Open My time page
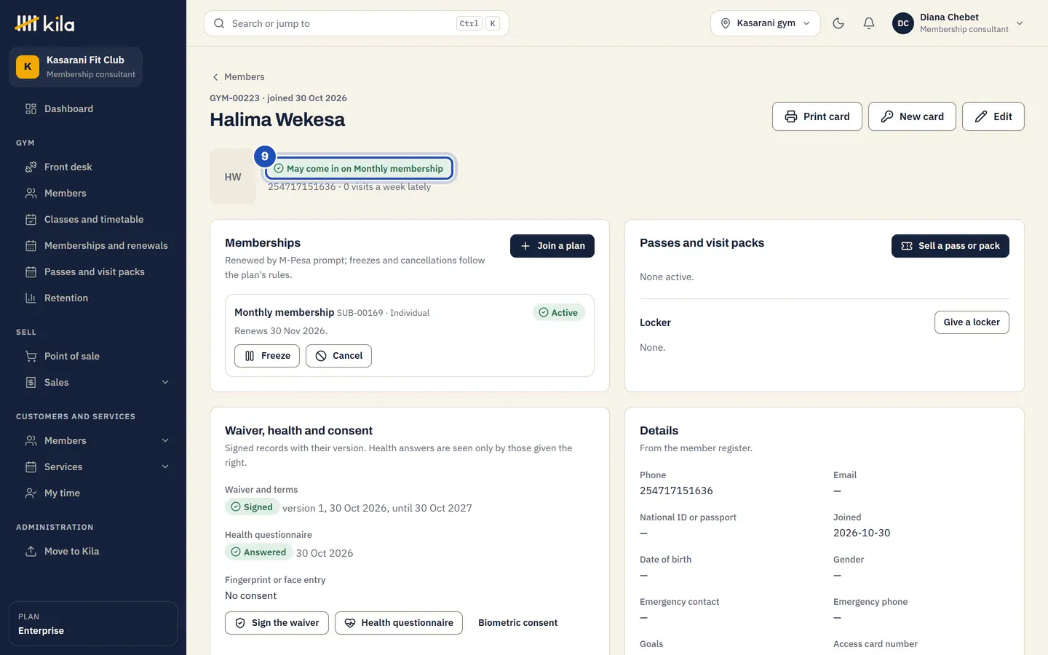Image resolution: width=1048 pixels, height=655 pixels. pyautogui.click(x=93, y=493)
